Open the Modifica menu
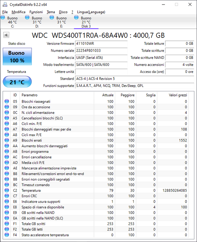The image size is (197, 242). (18, 12)
